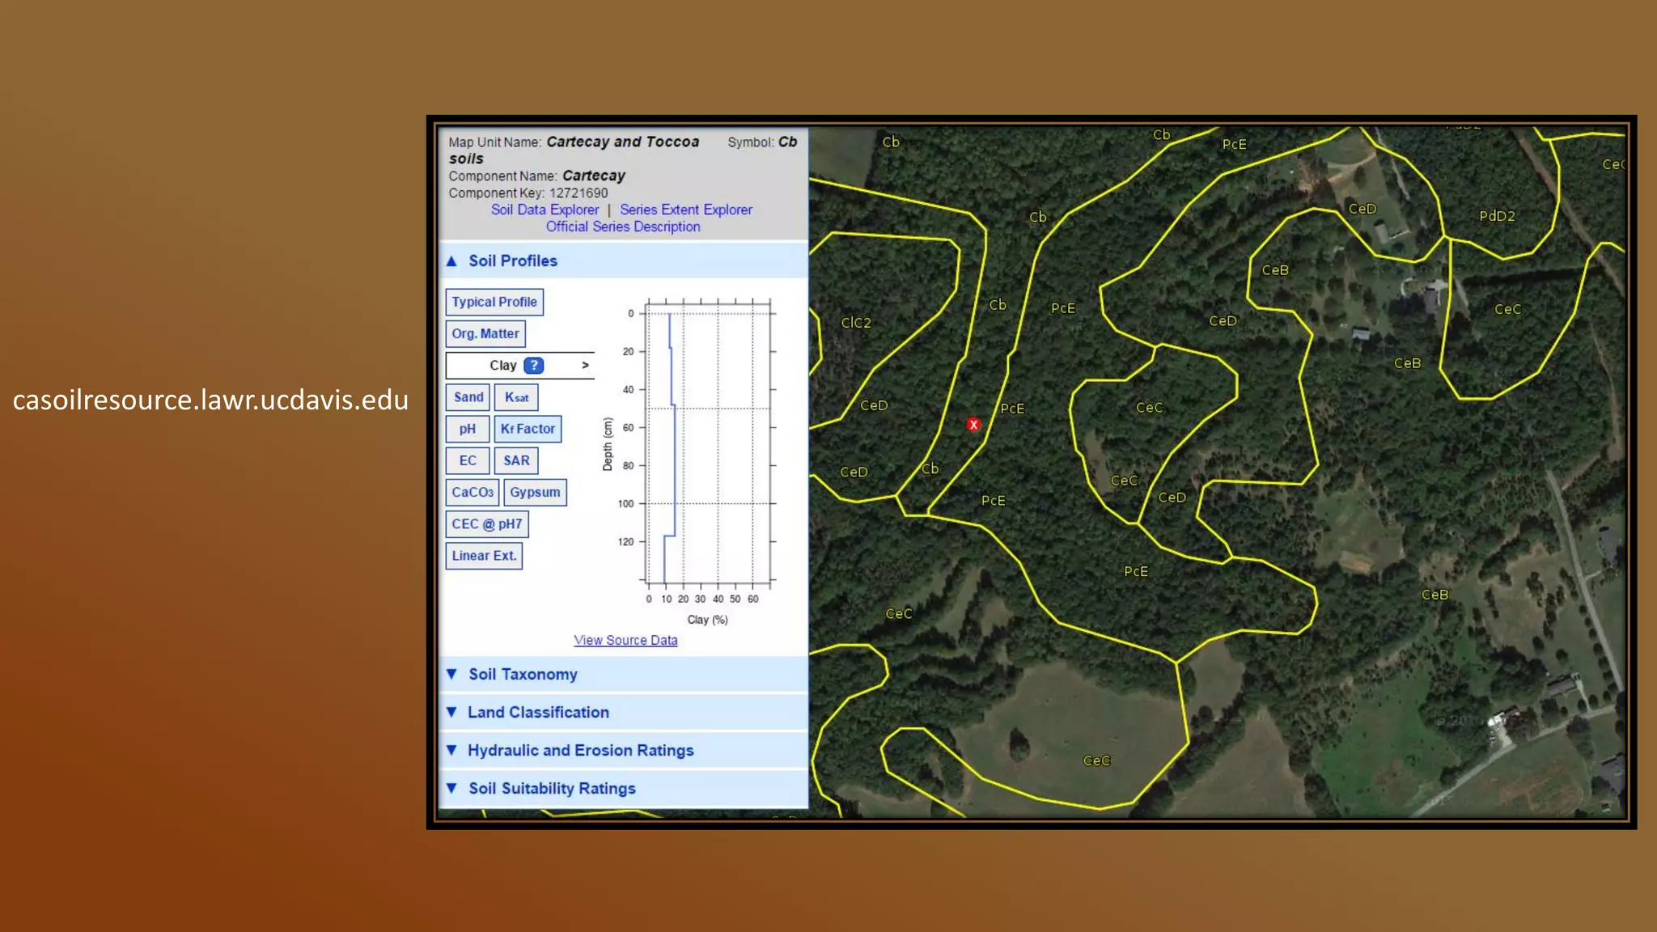Show the Sand profile graph
The image size is (1657, 932).
(468, 397)
